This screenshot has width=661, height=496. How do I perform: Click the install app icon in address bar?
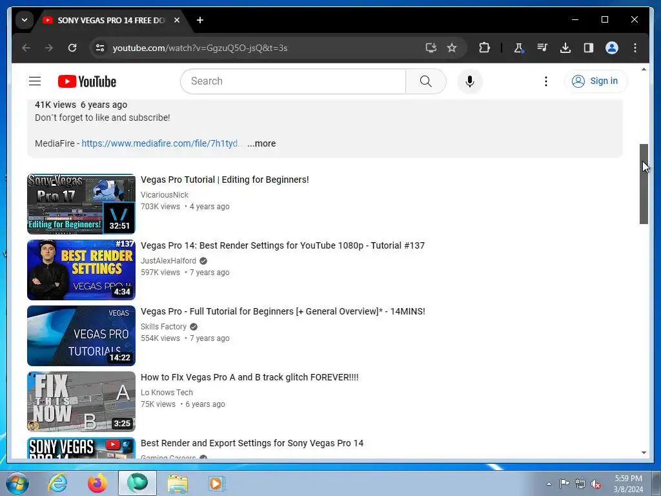coord(431,48)
